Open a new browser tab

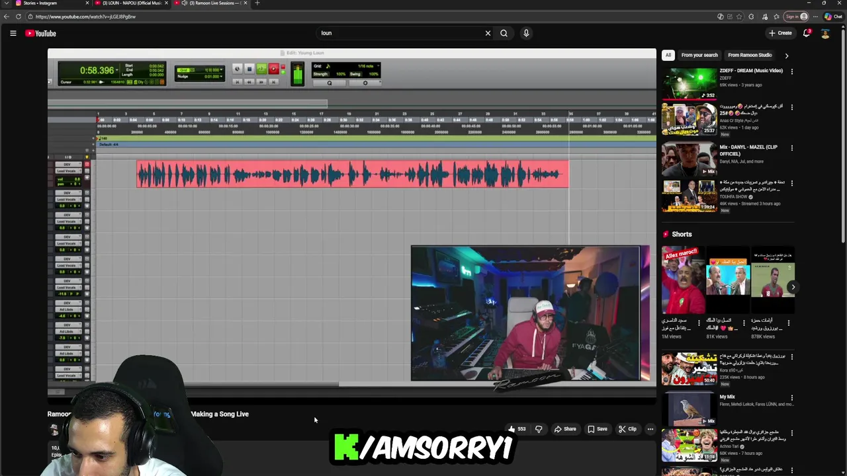pyautogui.click(x=257, y=3)
